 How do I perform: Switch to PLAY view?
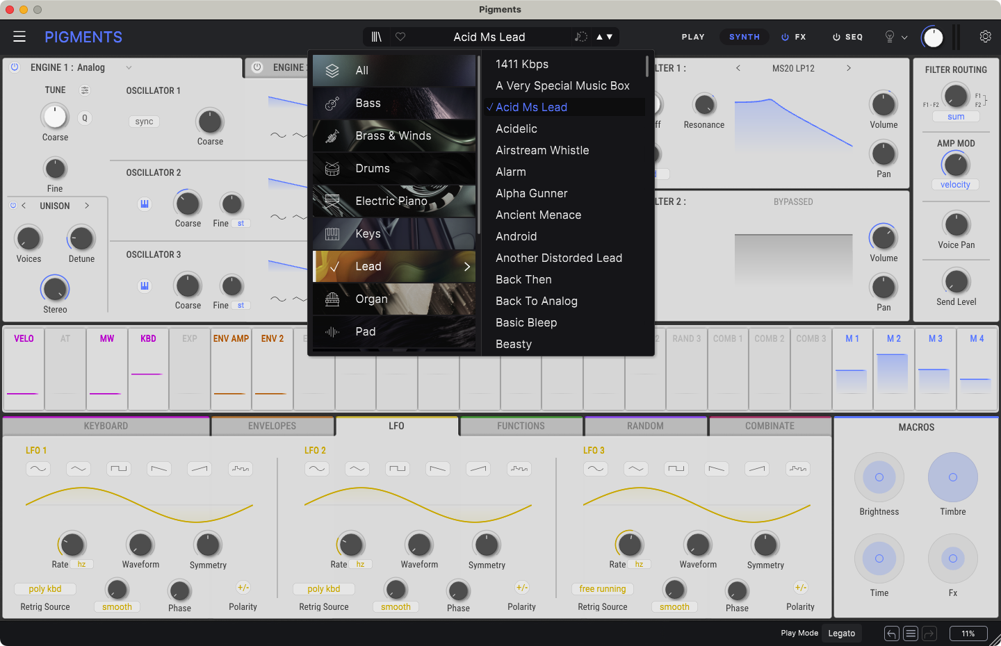[693, 37]
